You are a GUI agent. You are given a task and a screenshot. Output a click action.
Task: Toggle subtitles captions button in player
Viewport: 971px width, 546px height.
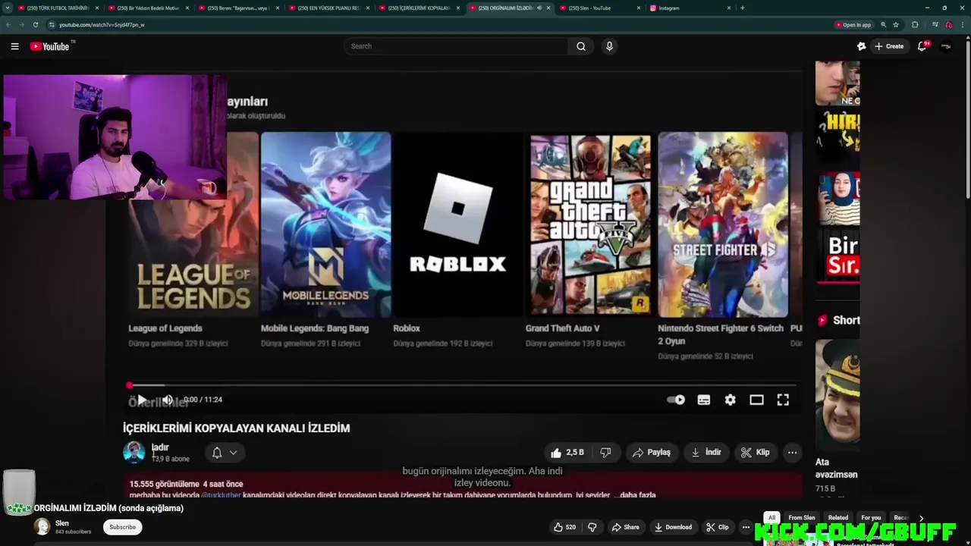tap(704, 400)
